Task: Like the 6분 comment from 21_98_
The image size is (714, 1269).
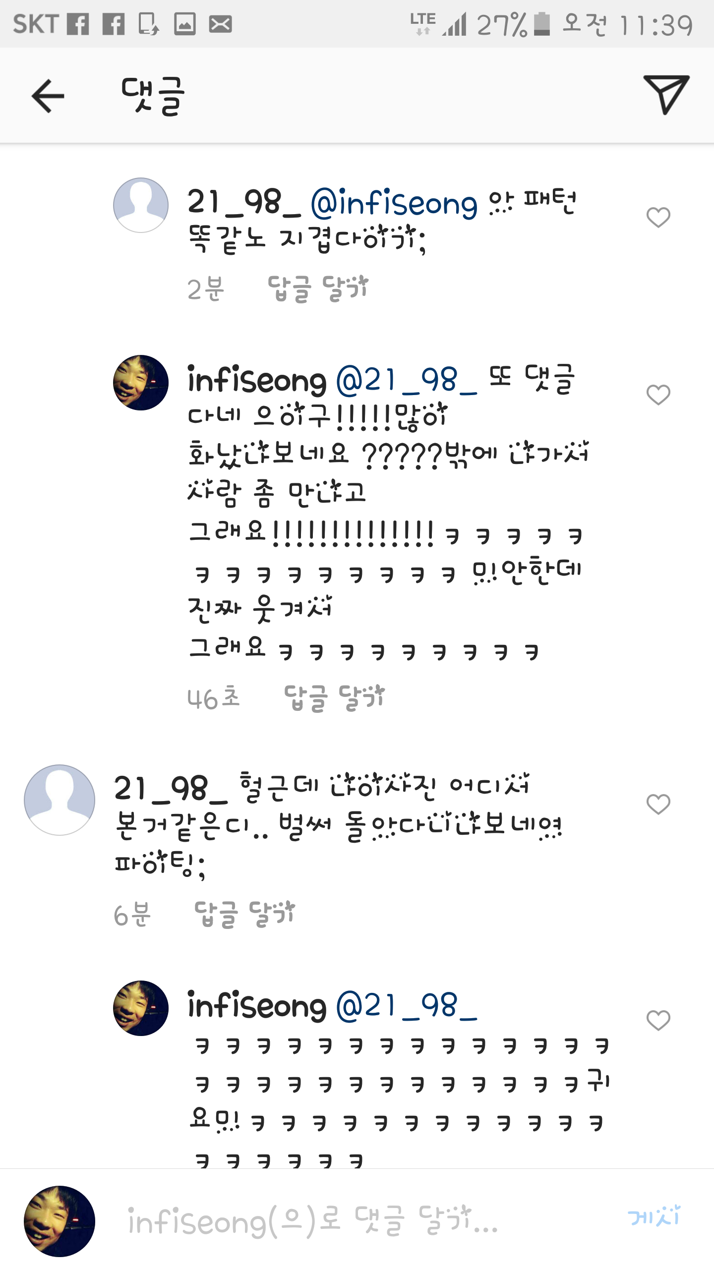Action: click(x=658, y=804)
